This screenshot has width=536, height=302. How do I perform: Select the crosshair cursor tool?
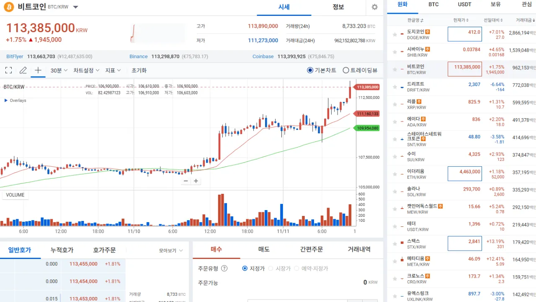[x=38, y=70]
